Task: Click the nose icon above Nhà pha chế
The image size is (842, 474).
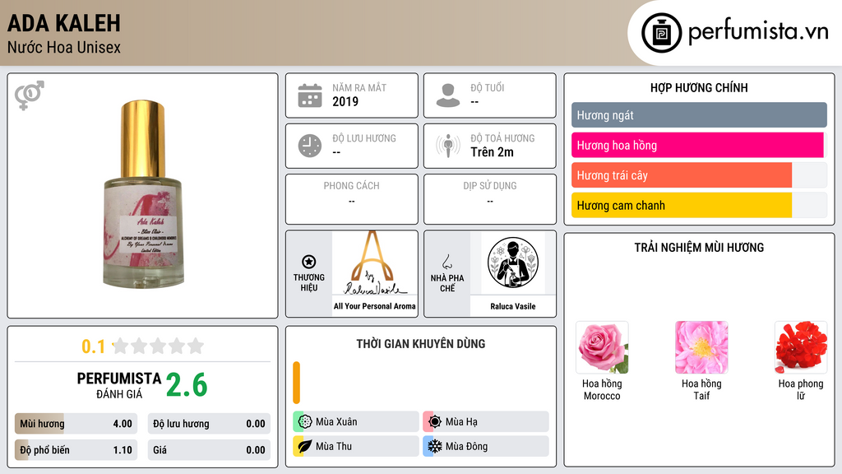Action: coord(446,262)
